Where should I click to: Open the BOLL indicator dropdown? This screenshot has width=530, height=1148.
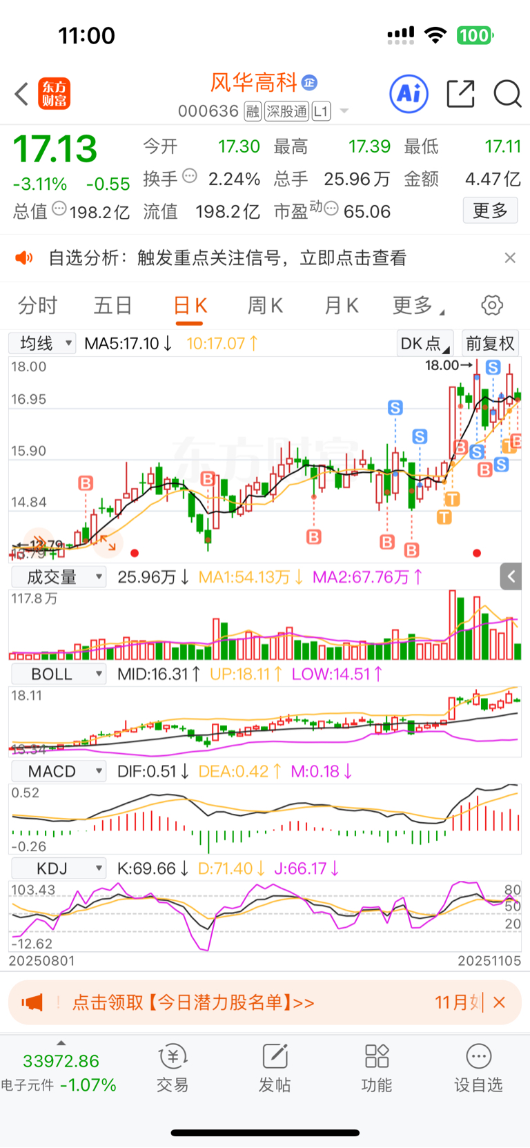click(58, 674)
